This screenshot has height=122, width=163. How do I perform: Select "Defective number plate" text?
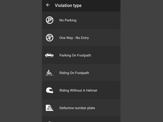77,108
